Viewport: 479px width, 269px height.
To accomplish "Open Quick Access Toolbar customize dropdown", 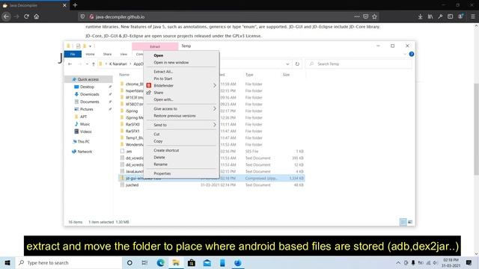I will tap(90, 46).
